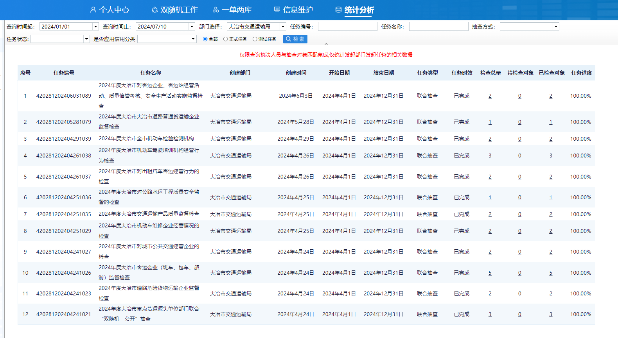Open 检查总量 link 5 in row 10
Viewport: 618px width, 338px height.
[490, 273]
